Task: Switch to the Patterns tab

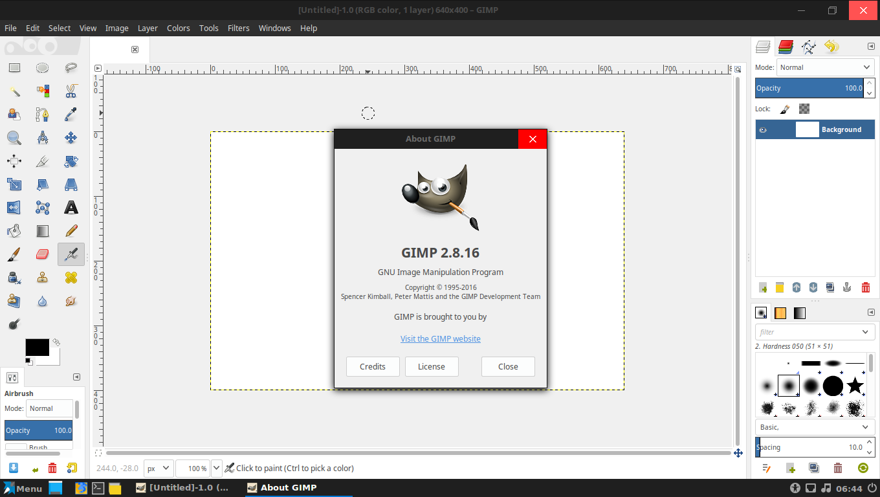Action: tap(780, 313)
